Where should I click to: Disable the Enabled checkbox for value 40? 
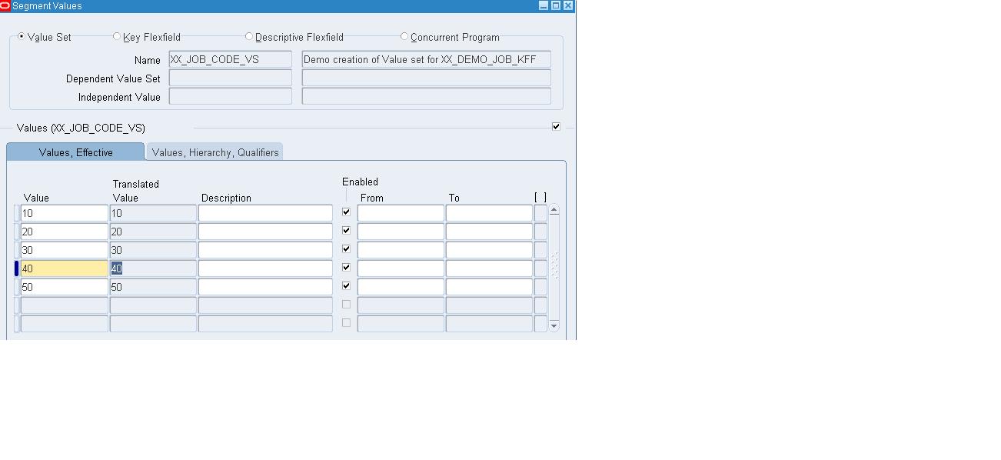346,267
